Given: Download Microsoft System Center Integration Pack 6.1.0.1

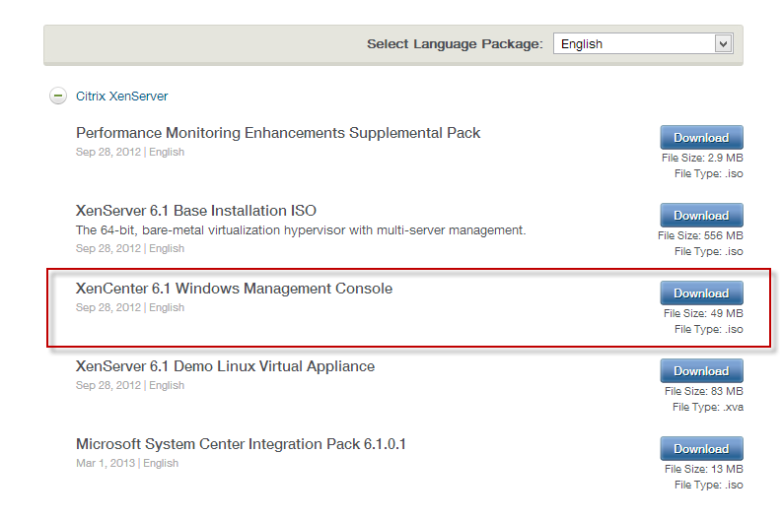Looking at the screenshot, I should coord(700,449).
